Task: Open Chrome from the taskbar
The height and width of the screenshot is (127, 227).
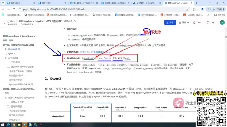Action: 14,125
